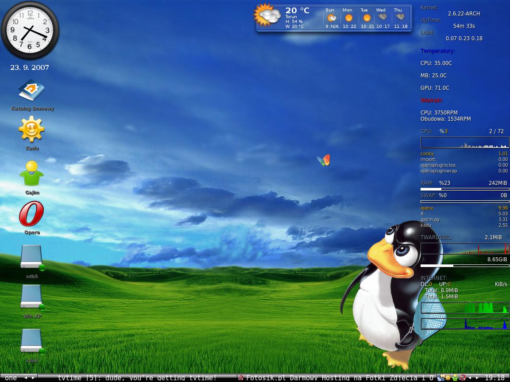Click the RAM usage bar

tap(465, 189)
